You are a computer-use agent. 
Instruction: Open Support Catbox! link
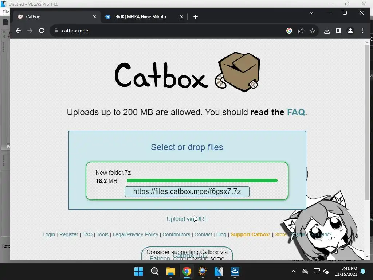coord(251,234)
